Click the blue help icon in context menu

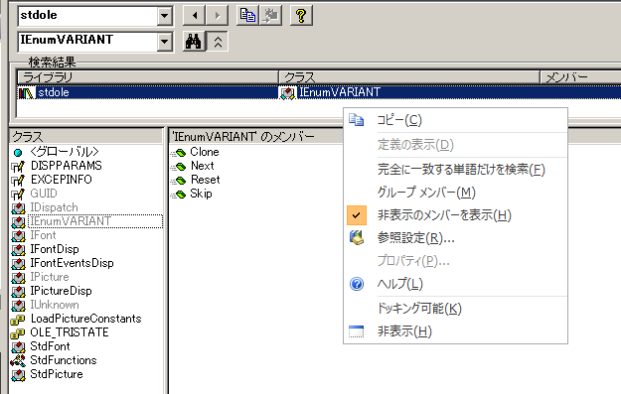(357, 284)
